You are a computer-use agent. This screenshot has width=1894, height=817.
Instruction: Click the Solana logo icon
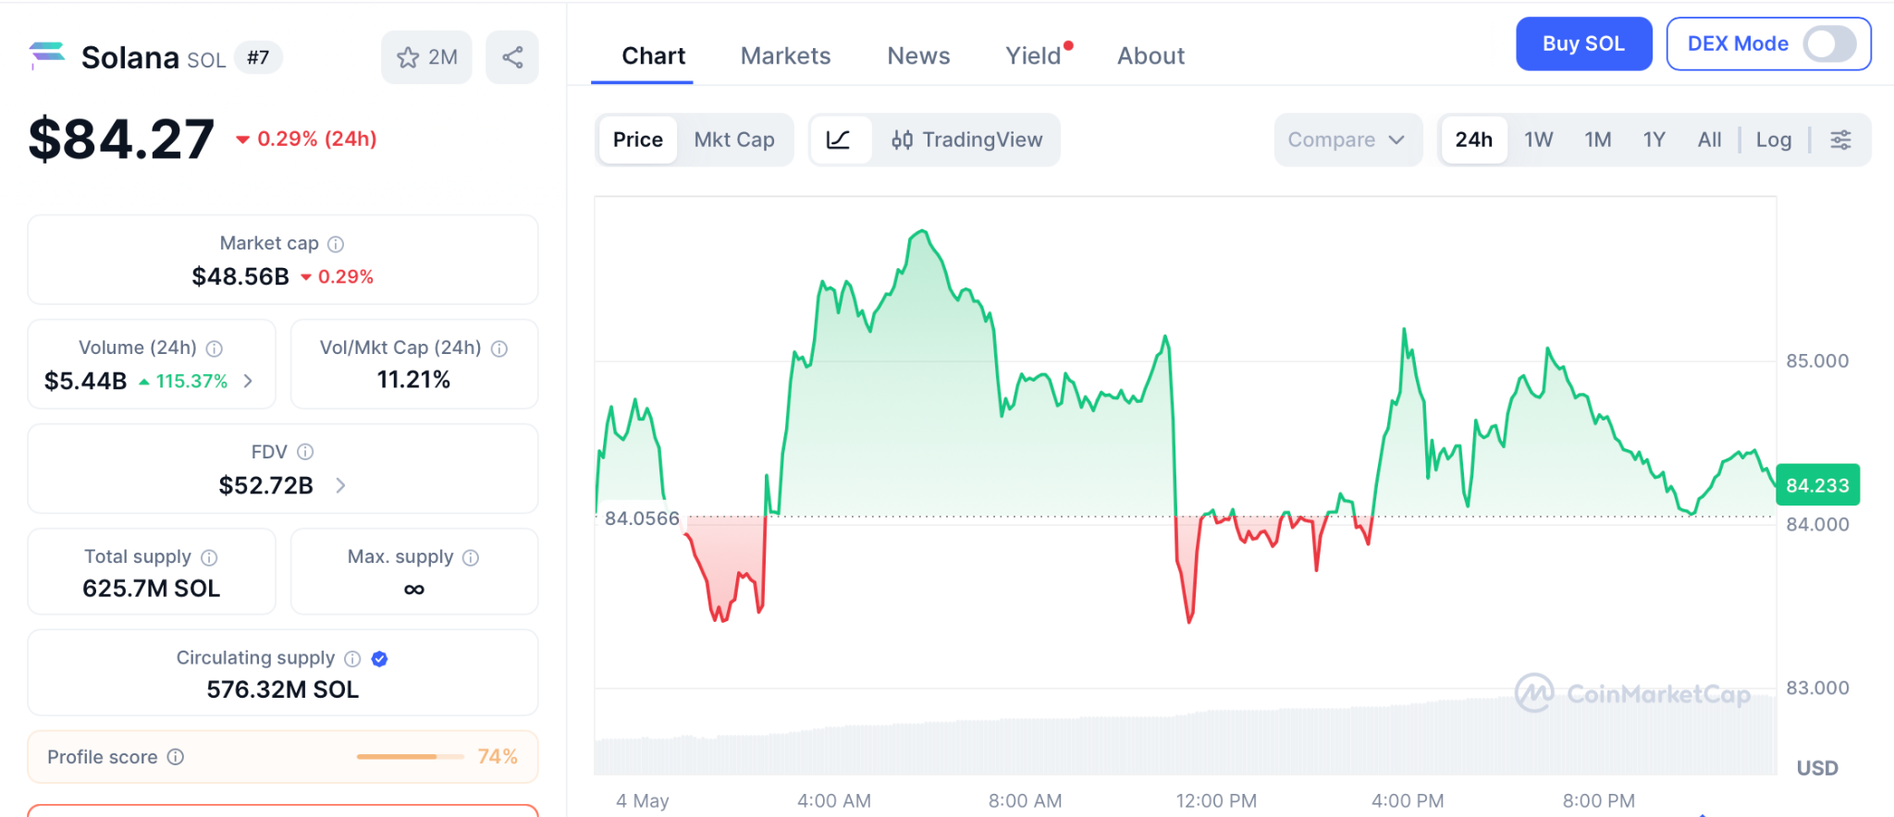click(47, 56)
